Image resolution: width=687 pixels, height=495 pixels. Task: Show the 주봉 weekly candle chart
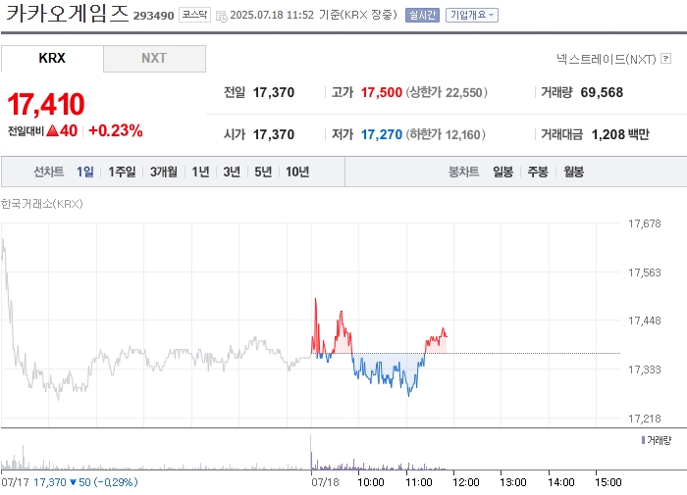[538, 172]
